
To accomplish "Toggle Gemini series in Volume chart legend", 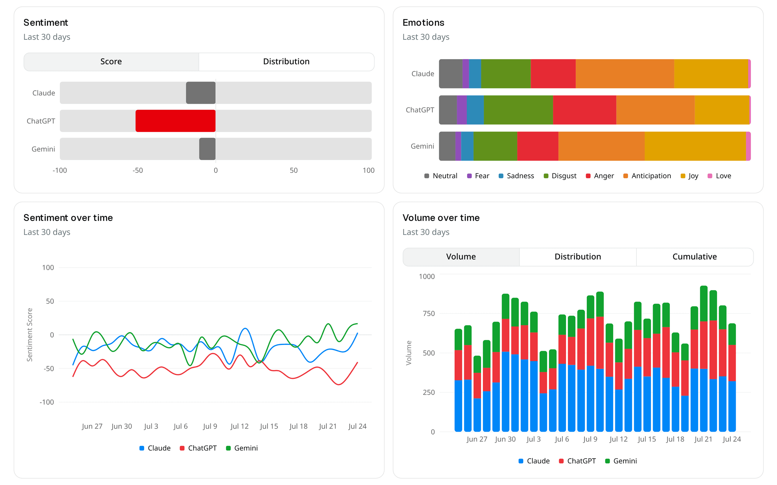I will 621,461.
